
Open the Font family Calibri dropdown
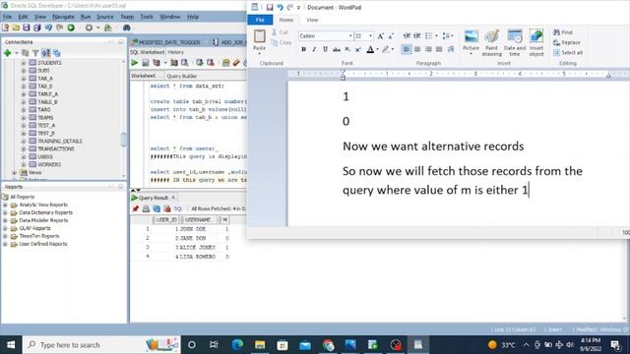(x=350, y=36)
